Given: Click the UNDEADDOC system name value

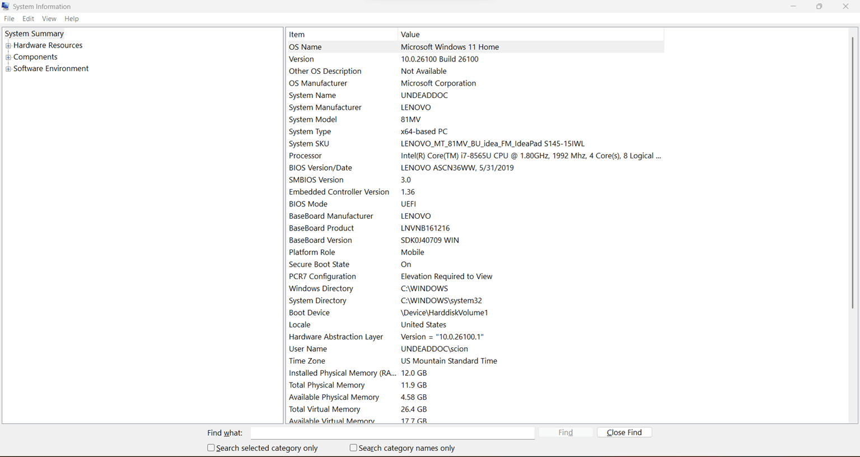Looking at the screenshot, I should click(424, 96).
